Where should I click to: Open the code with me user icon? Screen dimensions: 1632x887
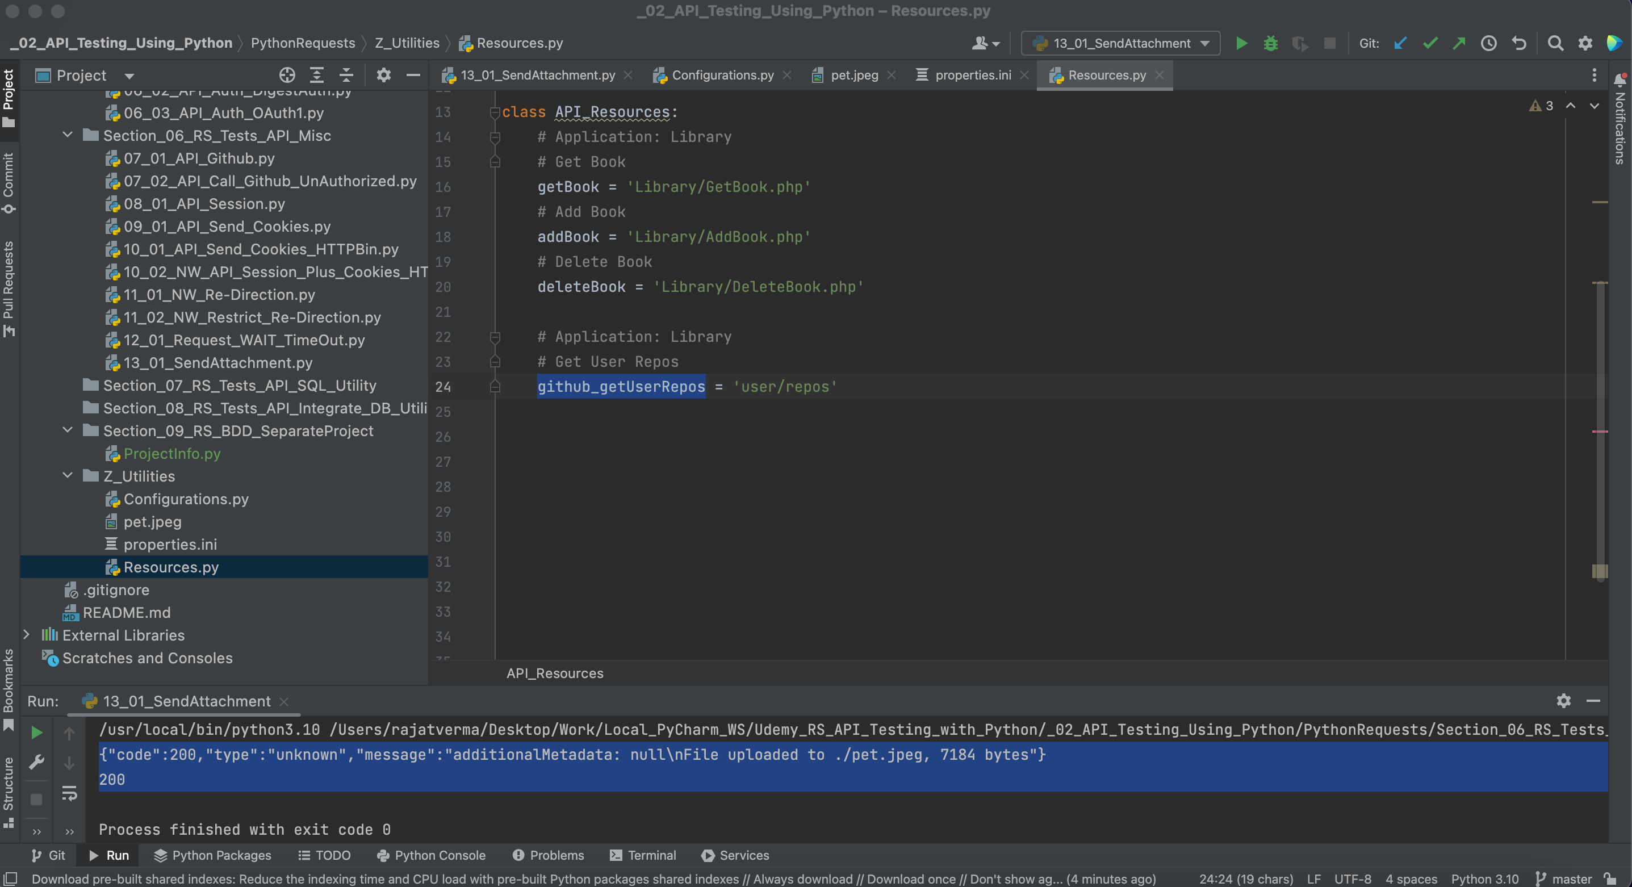tap(985, 43)
